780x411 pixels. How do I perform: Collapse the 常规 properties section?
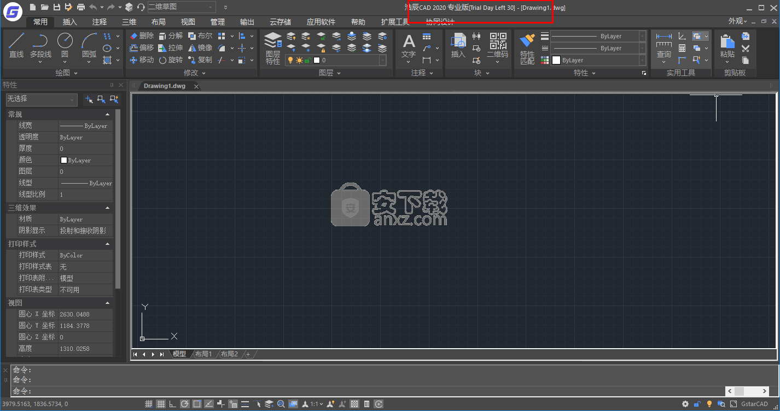point(108,114)
